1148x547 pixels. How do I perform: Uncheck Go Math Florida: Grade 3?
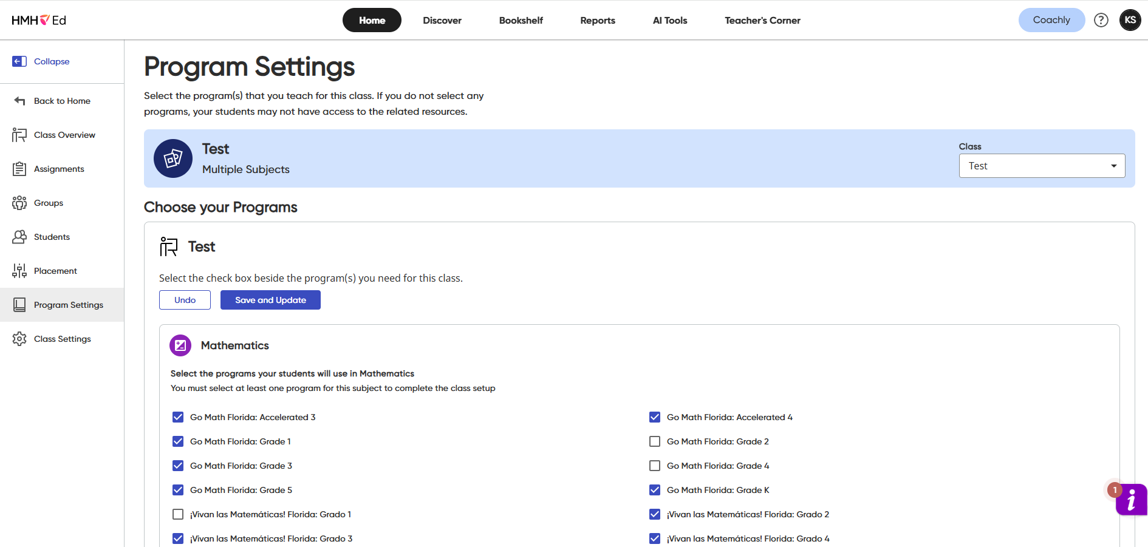pyautogui.click(x=178, y=466)
